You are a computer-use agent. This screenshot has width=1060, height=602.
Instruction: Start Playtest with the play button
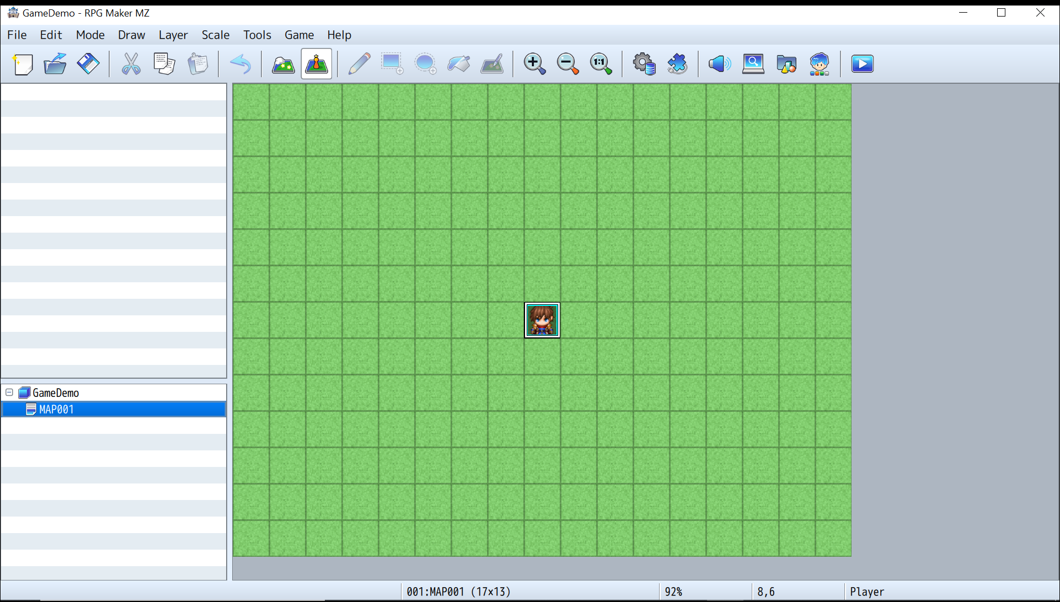[x=863, y=64]
